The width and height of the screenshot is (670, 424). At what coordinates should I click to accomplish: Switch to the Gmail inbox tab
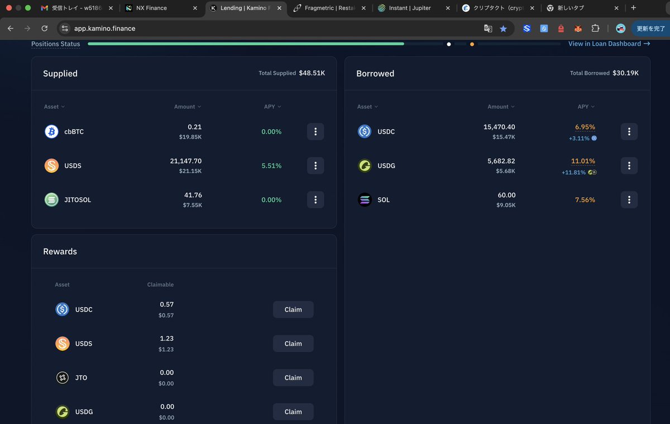(77, 8)
